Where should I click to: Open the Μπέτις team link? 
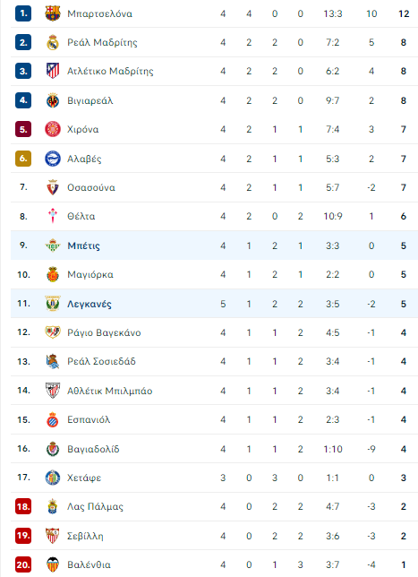click(83, 245)
